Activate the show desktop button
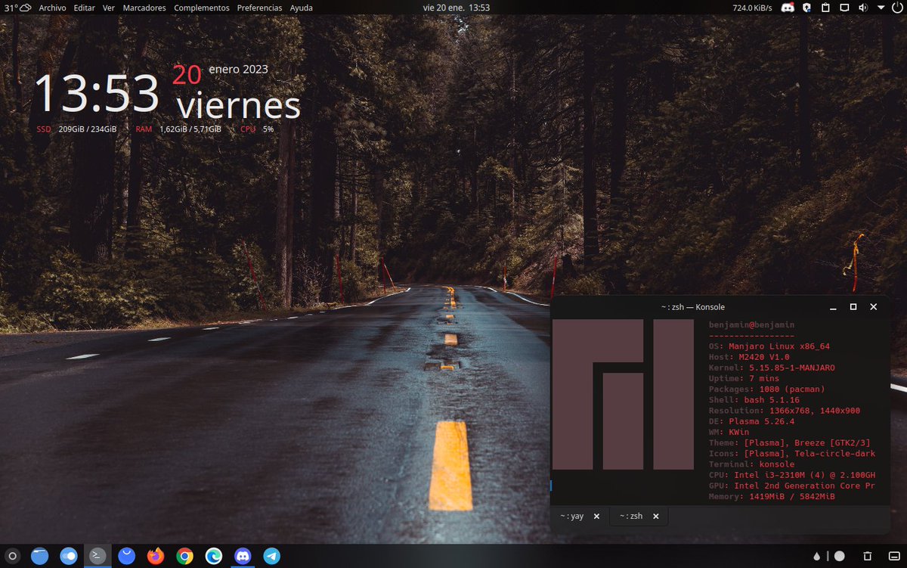The width and height of the screenshot is (907, 568). point(895,556)
